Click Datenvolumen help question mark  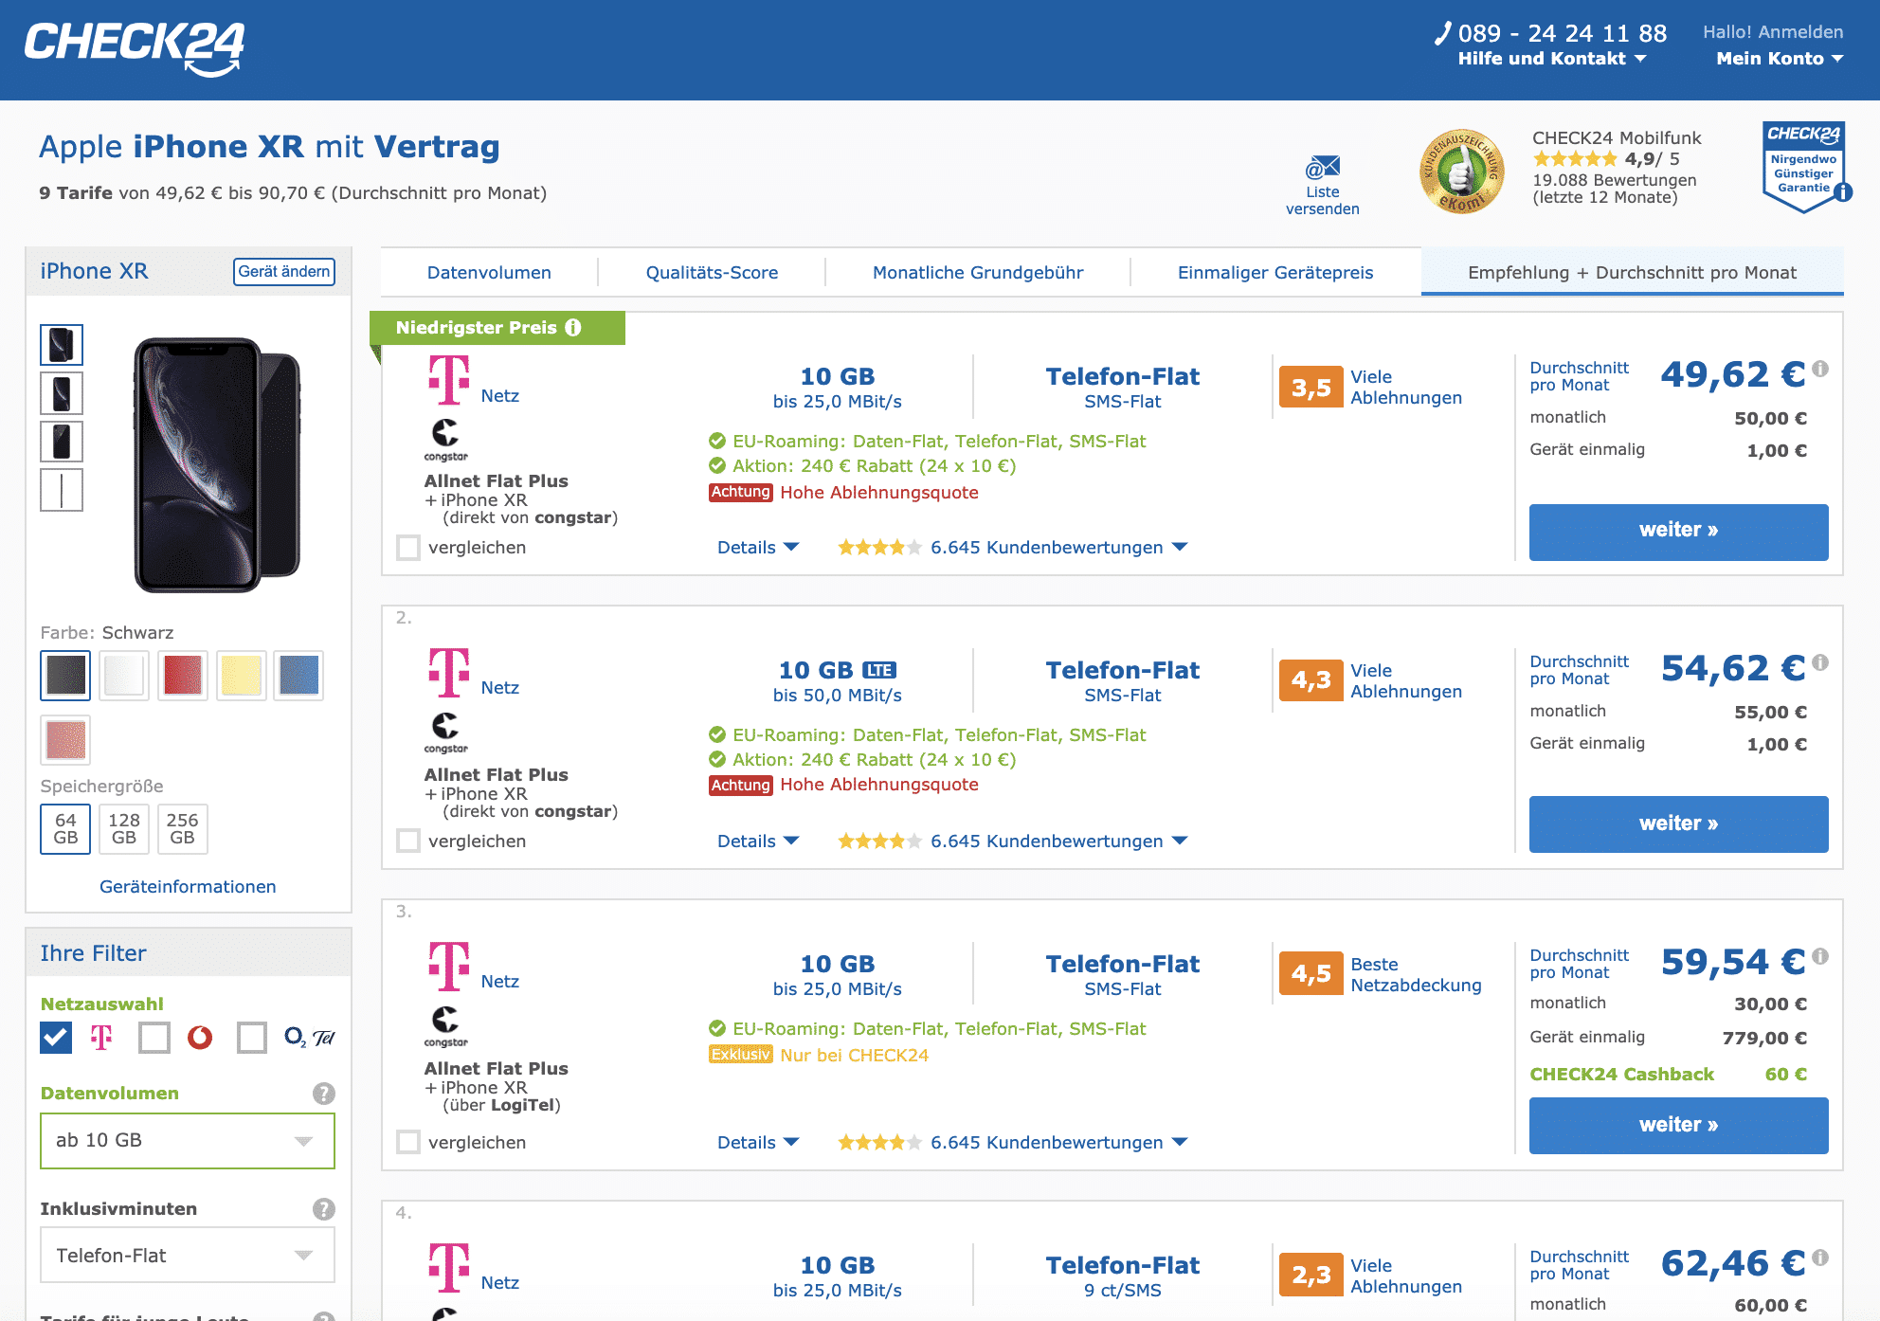point(324,1094)
